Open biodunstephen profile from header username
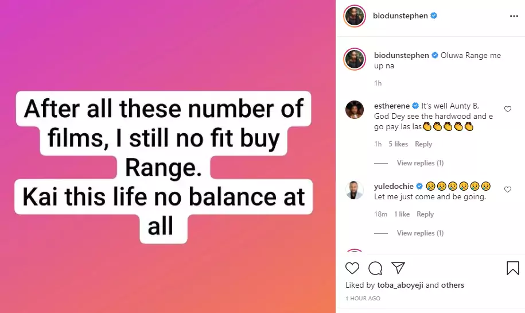The width and height of the screenshot is (525, 313). coord(400,16)
